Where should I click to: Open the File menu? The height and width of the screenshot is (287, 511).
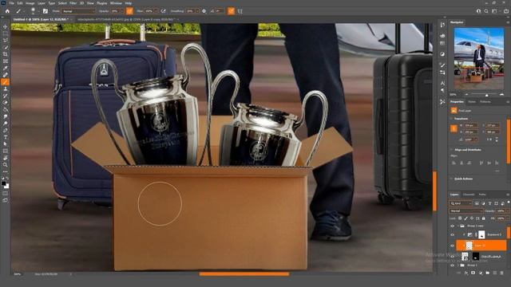12,3
